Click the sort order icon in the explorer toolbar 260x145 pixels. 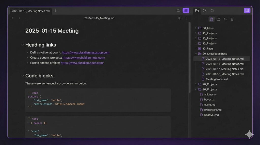point(225,19)
